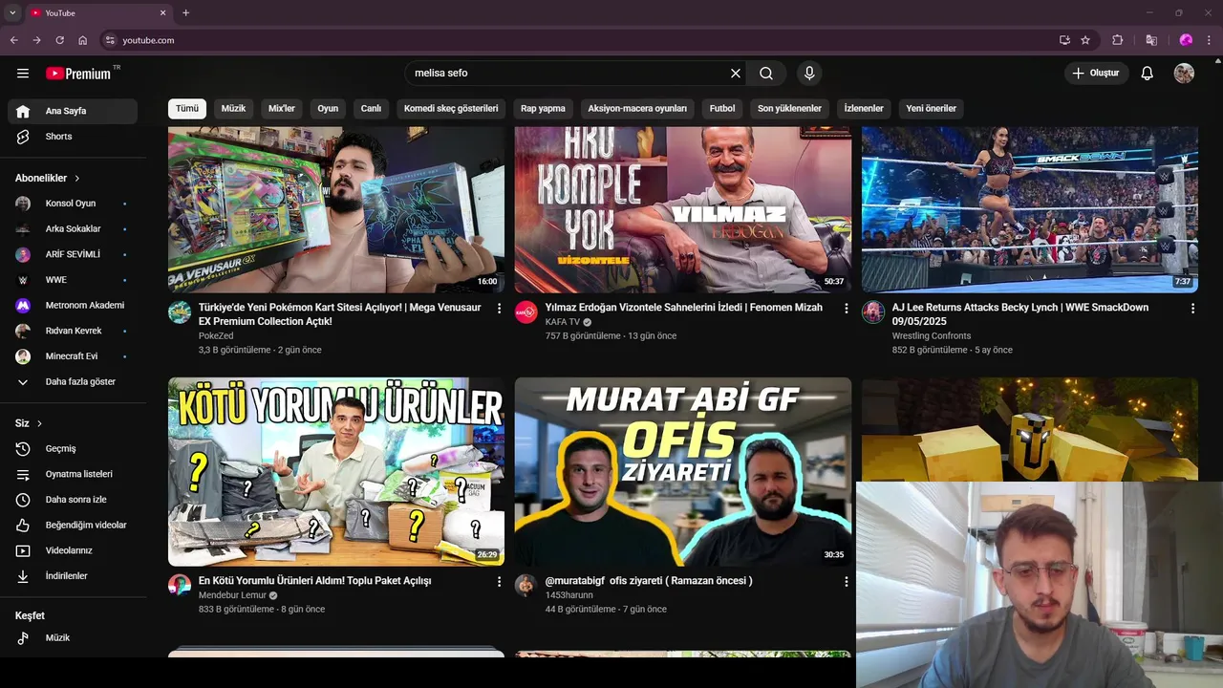Viewport: 1223px width, 688px height.
Task: Select the Mix'ler filter chip
Action: pos(282,109)
